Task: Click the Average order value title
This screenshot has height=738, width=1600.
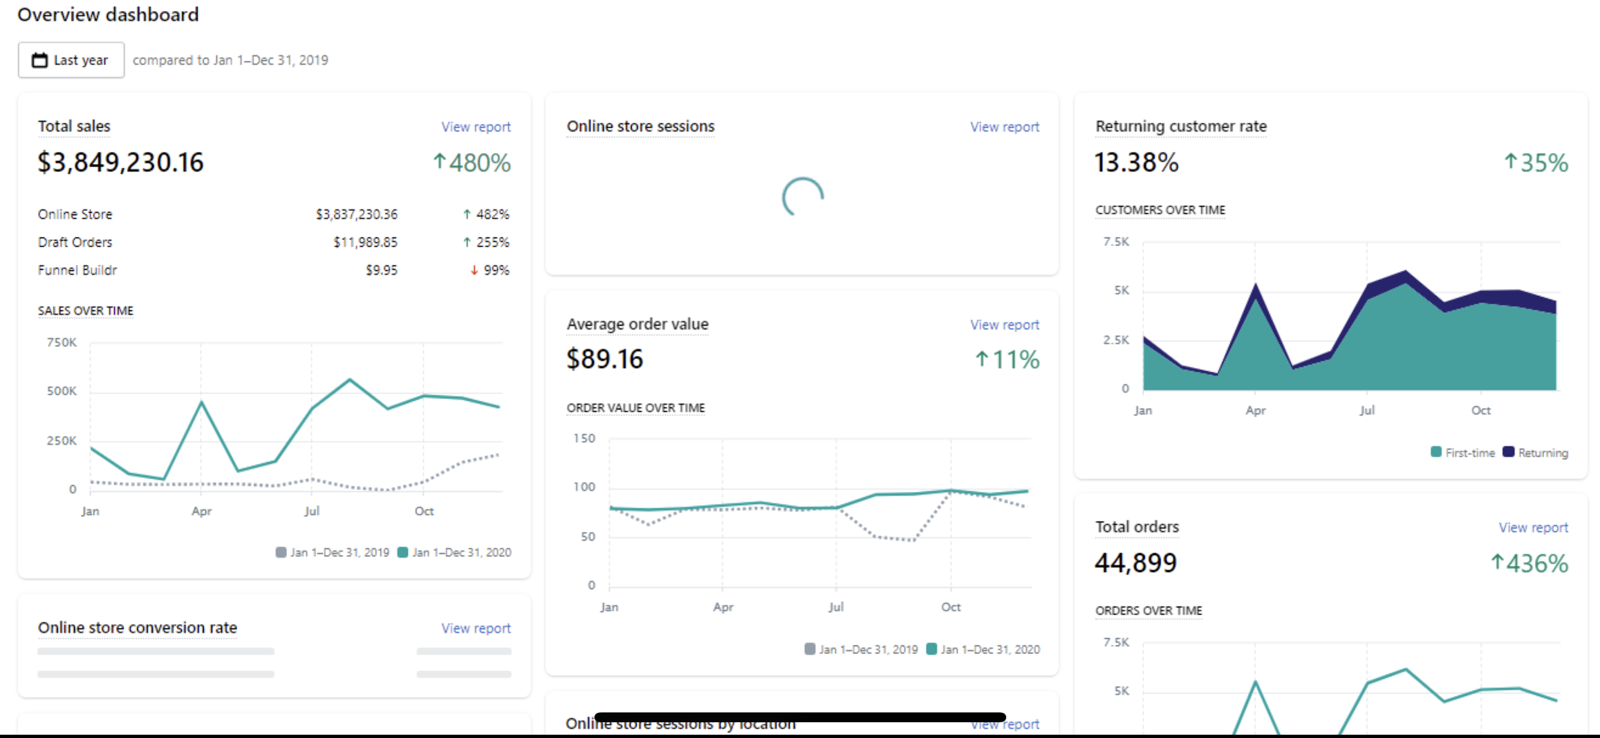Action: tap(637, 324)
